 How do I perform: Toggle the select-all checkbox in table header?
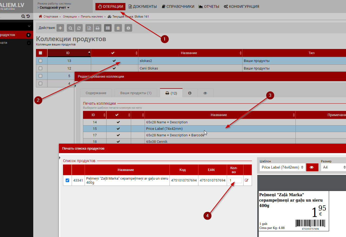click(41, 53)
